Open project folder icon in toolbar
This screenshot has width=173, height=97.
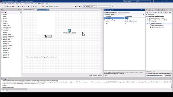[43, 6]
